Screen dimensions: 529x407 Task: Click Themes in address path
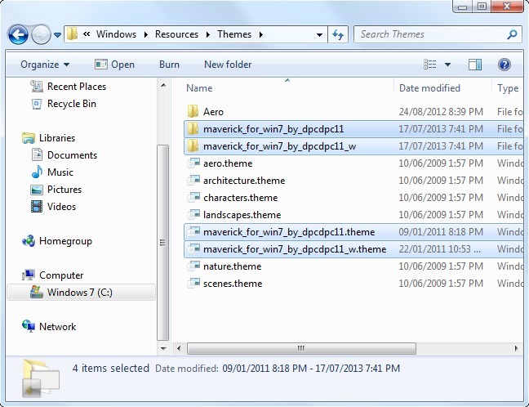[x=234, y=34]
